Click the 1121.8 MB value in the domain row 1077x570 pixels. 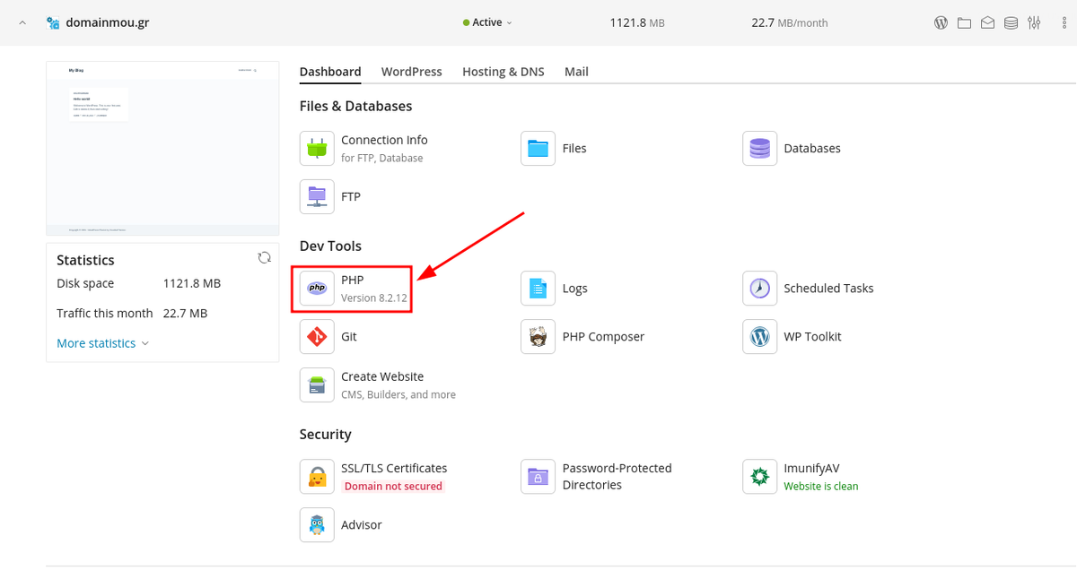tap(636, 22)
